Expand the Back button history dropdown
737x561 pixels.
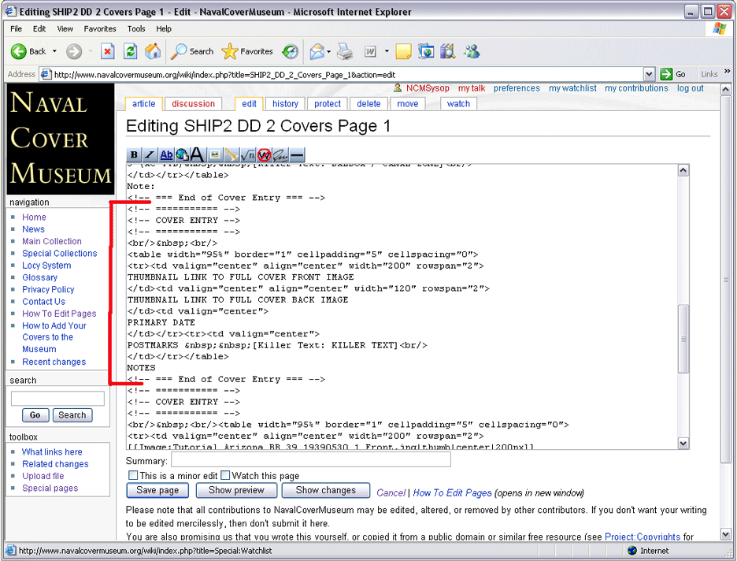point(55,52)
